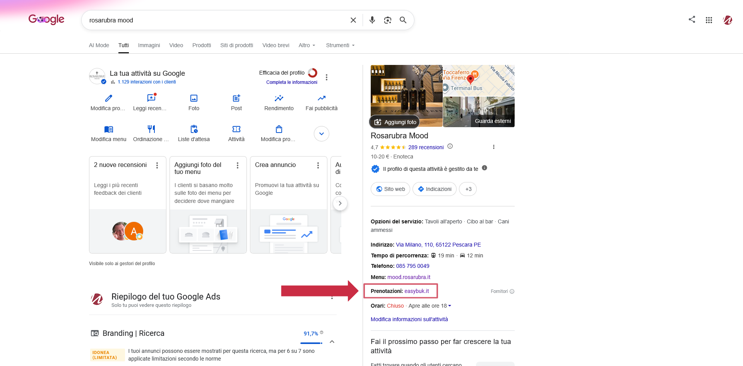Image resolution: width=743 pixels, height=366 pixels.
Task: Open the Altro dropdown
Action: coord(307,45)
